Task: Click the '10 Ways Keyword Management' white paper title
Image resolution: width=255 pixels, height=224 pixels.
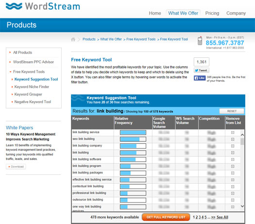Action: [31, 137]
